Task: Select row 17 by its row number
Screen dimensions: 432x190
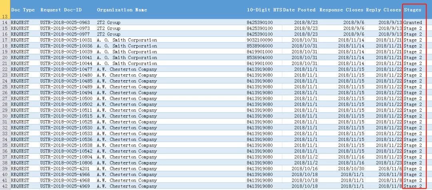Action: click(5, 40)
